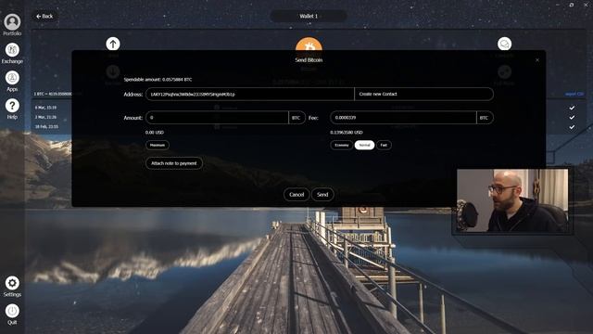Click the Send up-arrow icon behind dialog

(113, 44)
